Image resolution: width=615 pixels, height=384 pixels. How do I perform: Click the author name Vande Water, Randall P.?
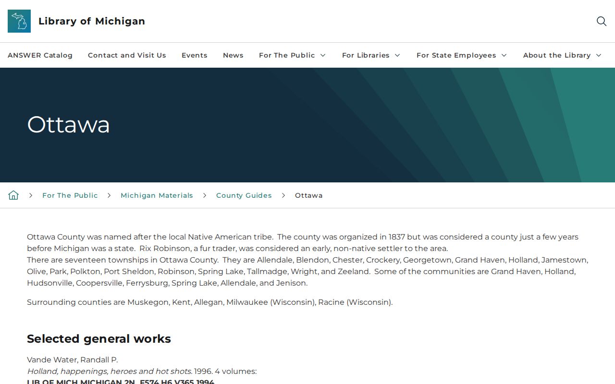(72, 360)
